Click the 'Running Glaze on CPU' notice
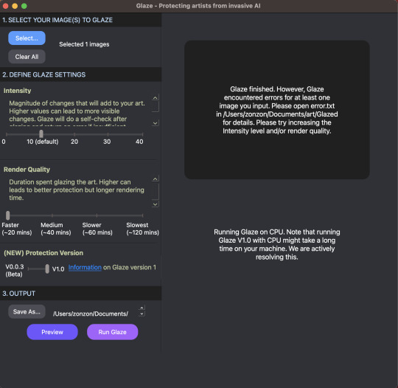 pos(276,244)
